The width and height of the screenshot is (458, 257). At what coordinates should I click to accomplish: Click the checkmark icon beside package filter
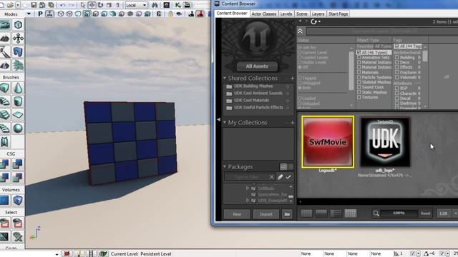click(x=288, y=177)
